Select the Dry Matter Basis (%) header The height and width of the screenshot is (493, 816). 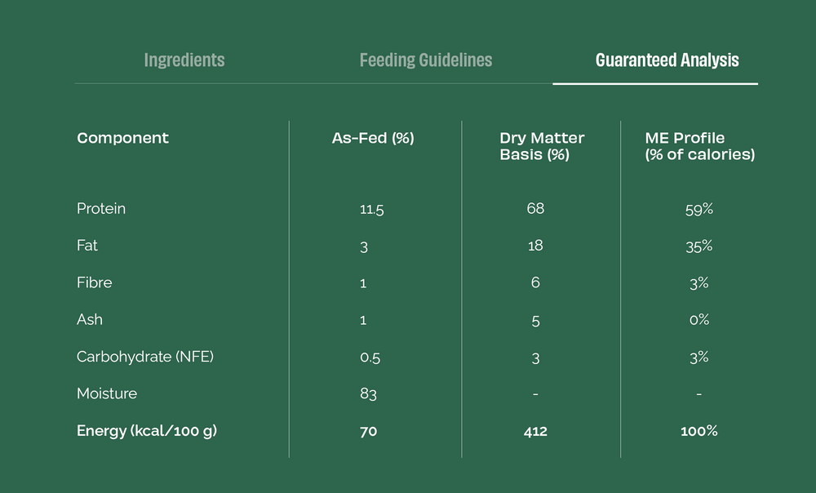click(x=542, y=146)
